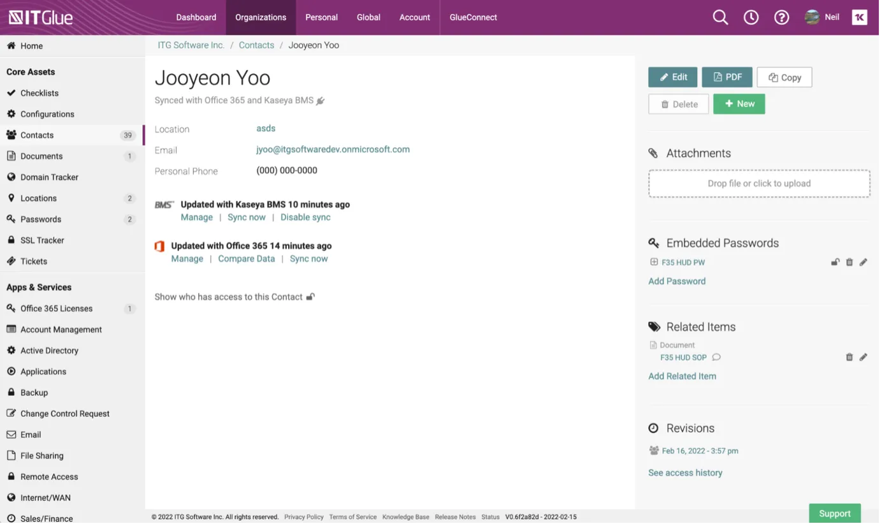Click the Compare Data link
The height and width of the screenshot is (526, 882).
coord(246,259)
